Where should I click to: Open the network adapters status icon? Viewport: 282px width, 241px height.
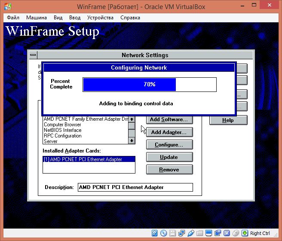[182, 233]
